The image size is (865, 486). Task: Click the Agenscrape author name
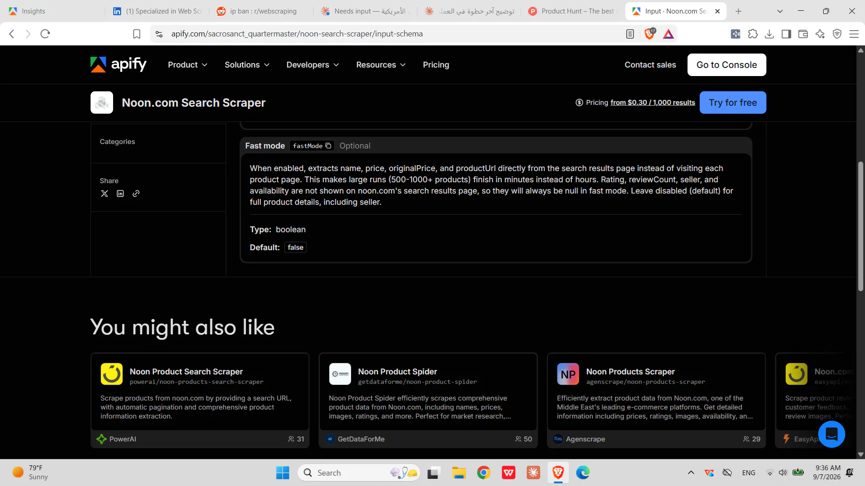pyautogui.click(x=585, y=439)
